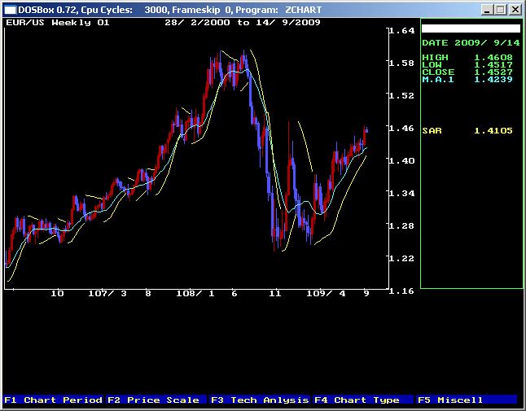Click the 107/ 3 time axis label
This screenshot has height=411, width=526.
click(107, 294)
